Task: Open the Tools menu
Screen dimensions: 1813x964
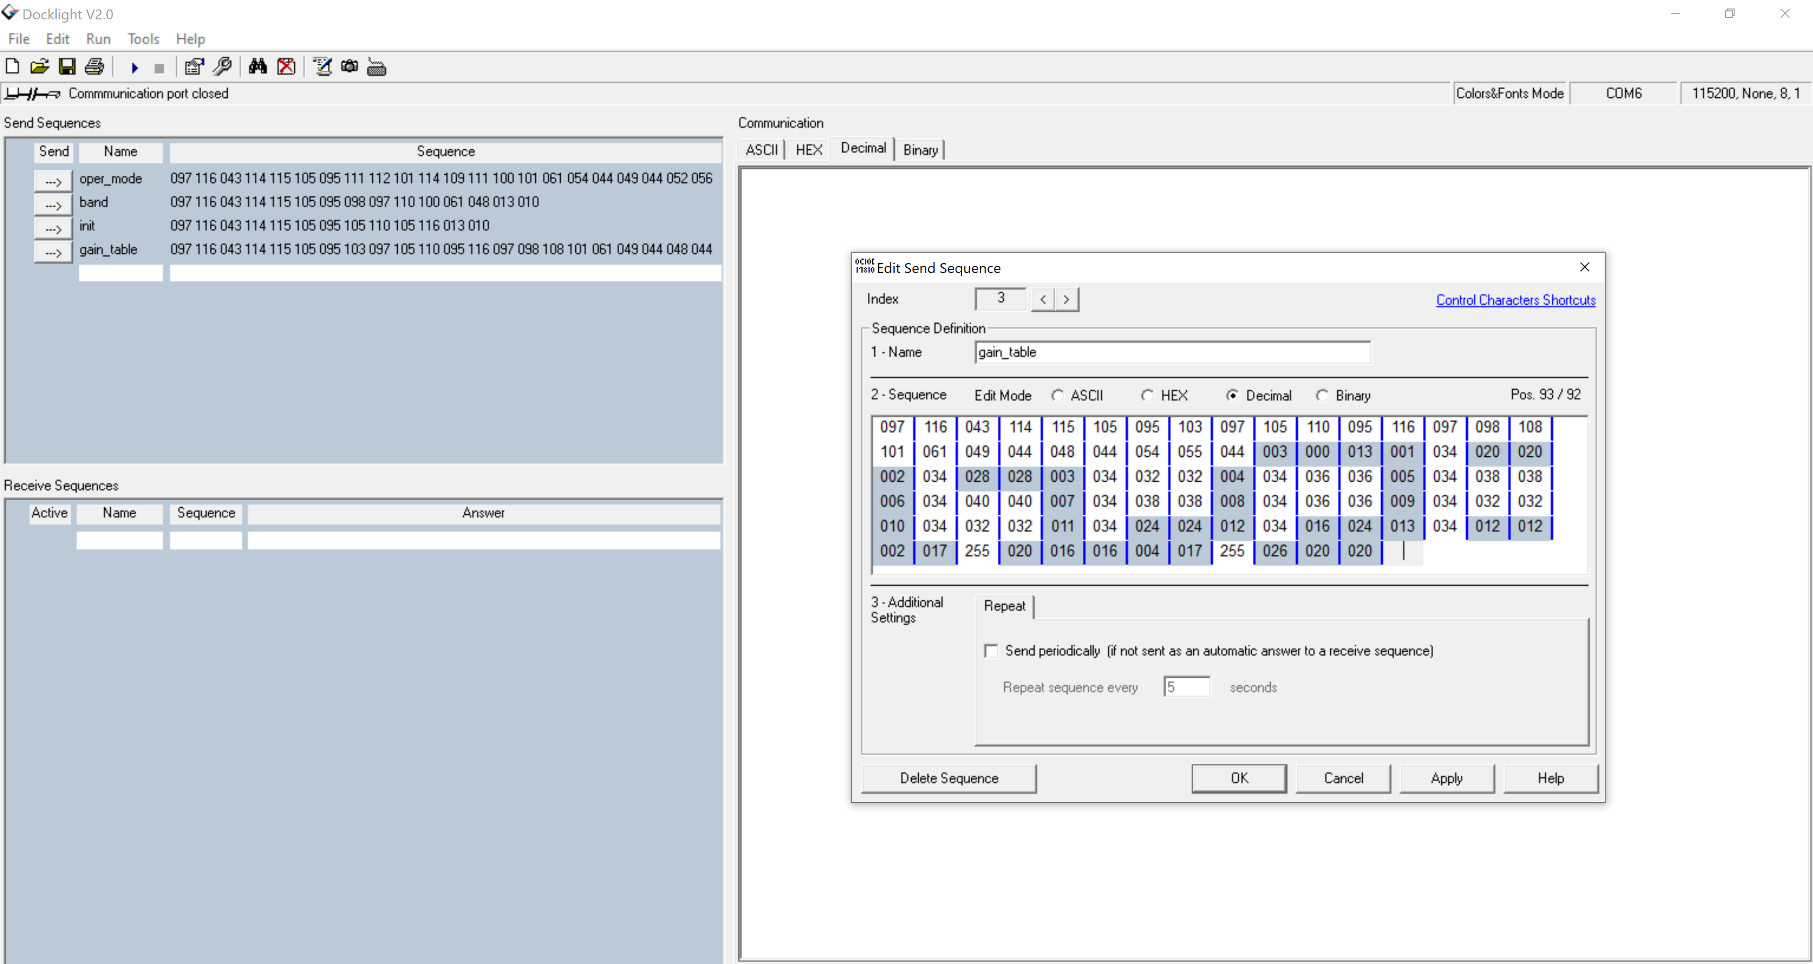Action: coord(143,39)
